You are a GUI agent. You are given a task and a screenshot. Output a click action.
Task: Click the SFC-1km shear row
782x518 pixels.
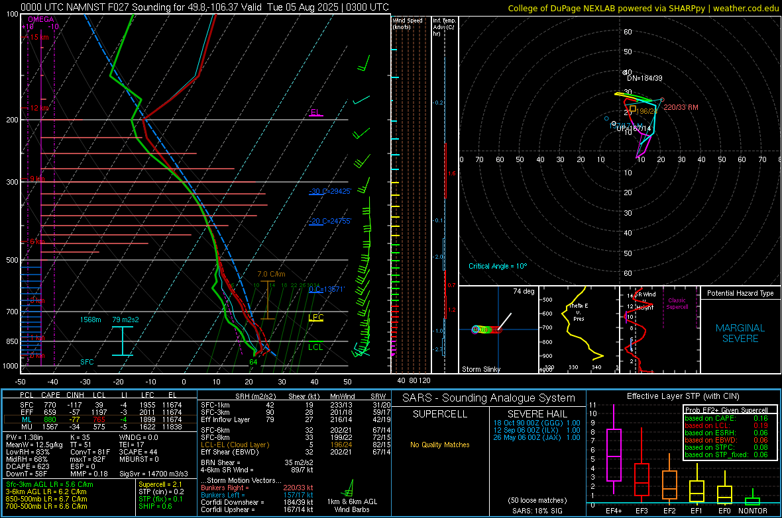pos(296,406)
